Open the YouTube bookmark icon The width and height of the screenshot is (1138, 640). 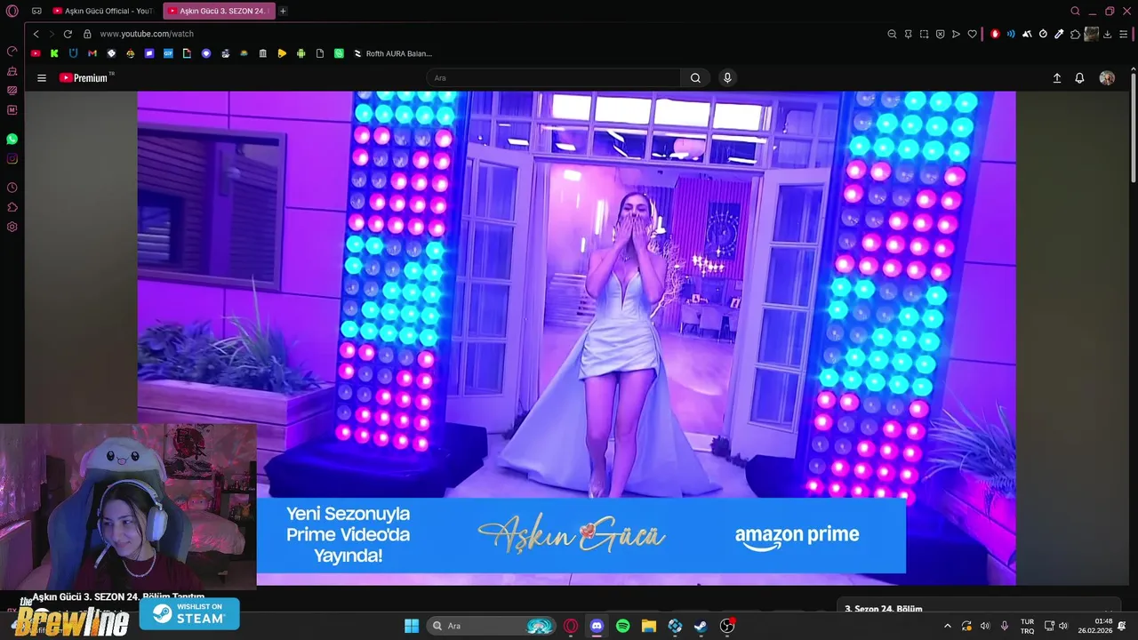click(x=36, y=53)
